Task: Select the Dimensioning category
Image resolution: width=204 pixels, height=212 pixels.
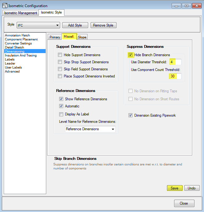Action: coord(25,51)
